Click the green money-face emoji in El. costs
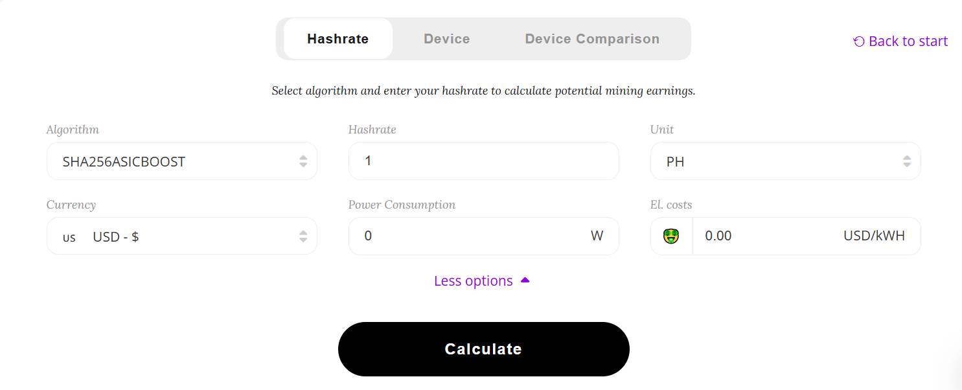The height and width of the screenshot is (390, 962). 671,236
